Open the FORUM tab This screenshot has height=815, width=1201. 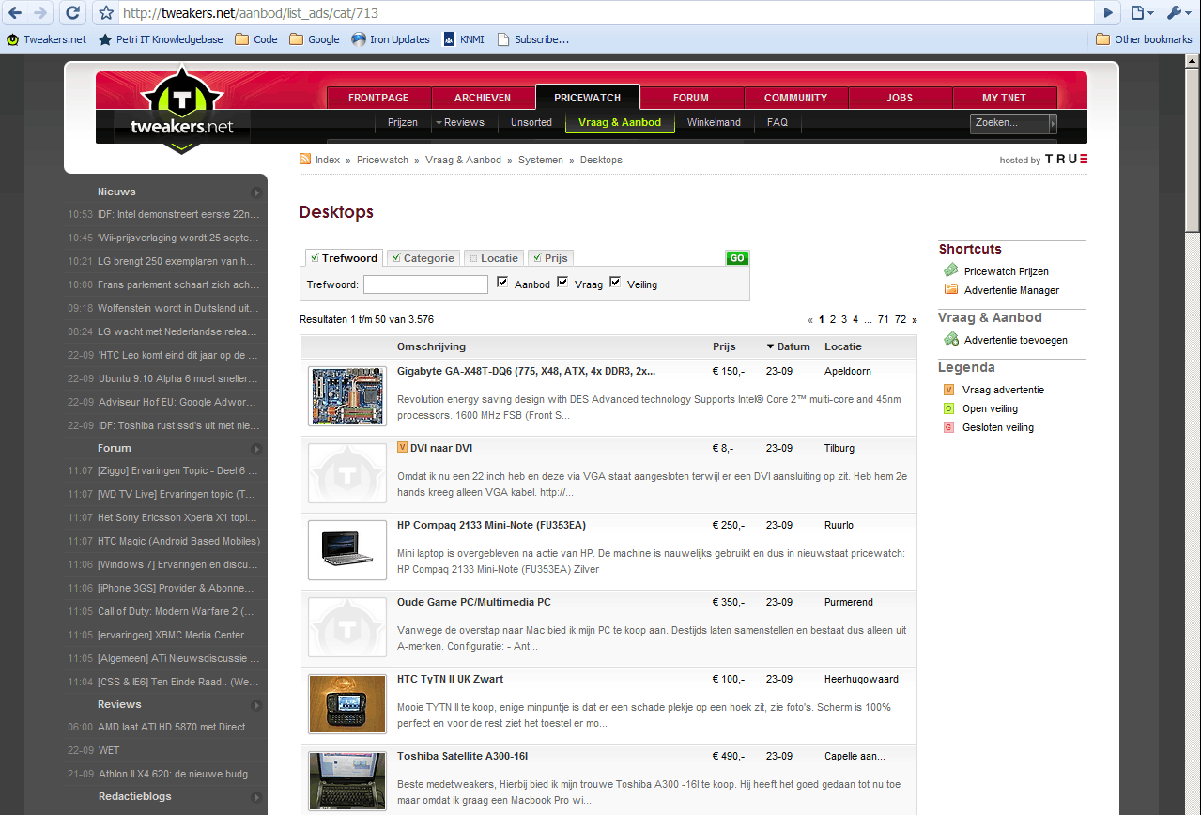[691, 98]
